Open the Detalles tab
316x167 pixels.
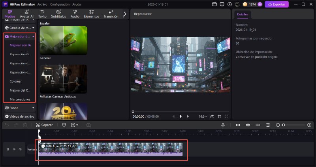pyautogui.click(x=243, y=14)
